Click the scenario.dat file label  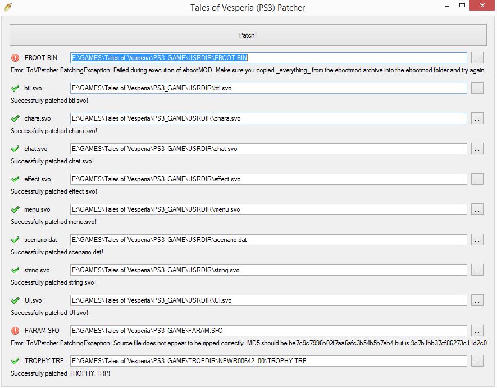(40, 240)
